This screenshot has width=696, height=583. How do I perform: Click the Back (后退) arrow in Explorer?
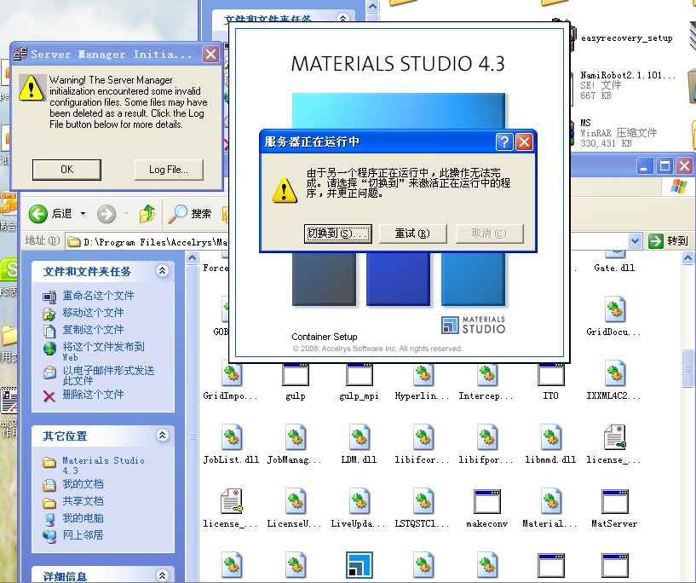(38, 214)
